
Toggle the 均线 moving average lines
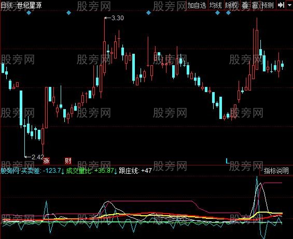click(215, 5)
